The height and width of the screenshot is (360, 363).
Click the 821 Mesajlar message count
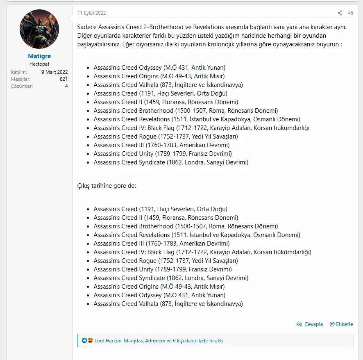pyautogui.click(x=64, y=79)
